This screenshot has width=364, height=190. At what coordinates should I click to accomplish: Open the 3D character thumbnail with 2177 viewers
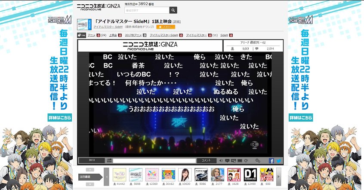[x=218, y=175]
